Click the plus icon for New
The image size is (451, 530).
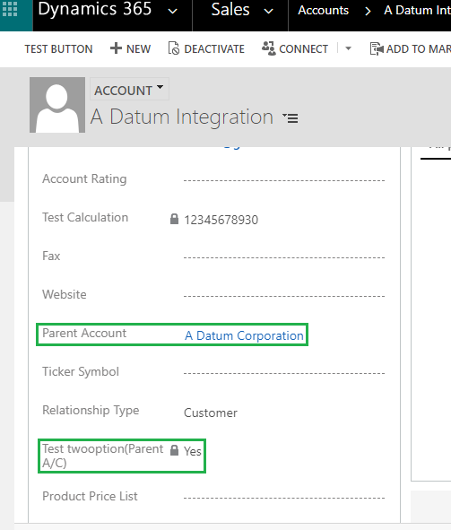coord(116,48)
